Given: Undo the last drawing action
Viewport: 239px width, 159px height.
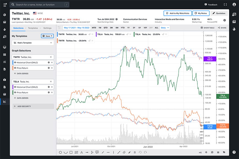Looking at the screenshot, I should click(x=140, y=152).
